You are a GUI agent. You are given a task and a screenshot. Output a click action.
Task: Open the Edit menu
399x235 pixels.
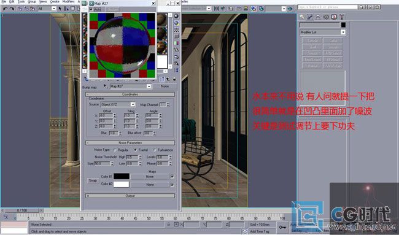(x=12, y=1)
